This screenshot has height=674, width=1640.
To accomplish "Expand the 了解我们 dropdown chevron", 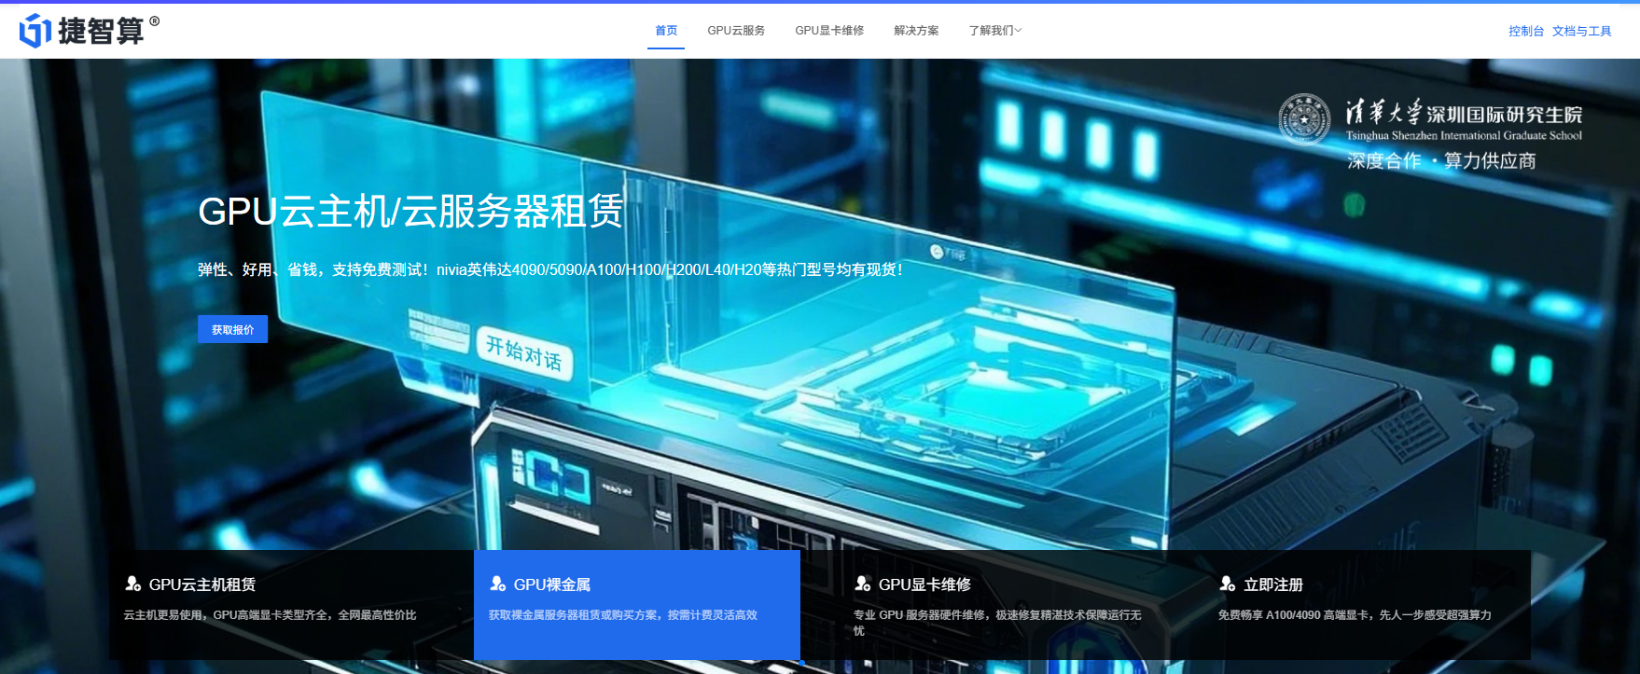I will 1019,31.
